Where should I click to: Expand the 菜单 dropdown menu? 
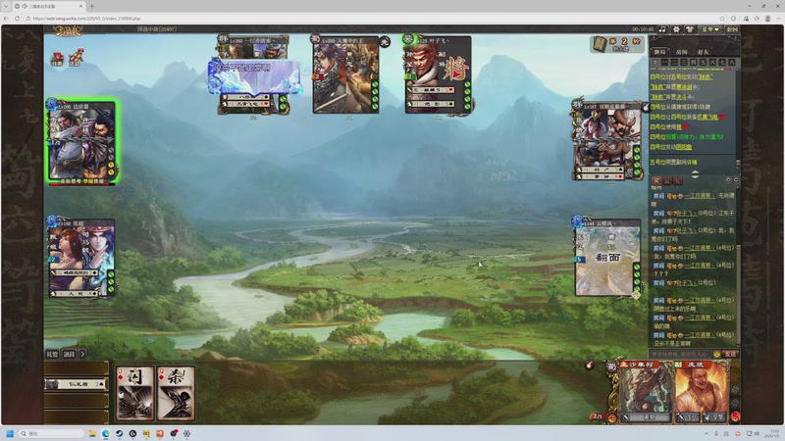point(709,29)
